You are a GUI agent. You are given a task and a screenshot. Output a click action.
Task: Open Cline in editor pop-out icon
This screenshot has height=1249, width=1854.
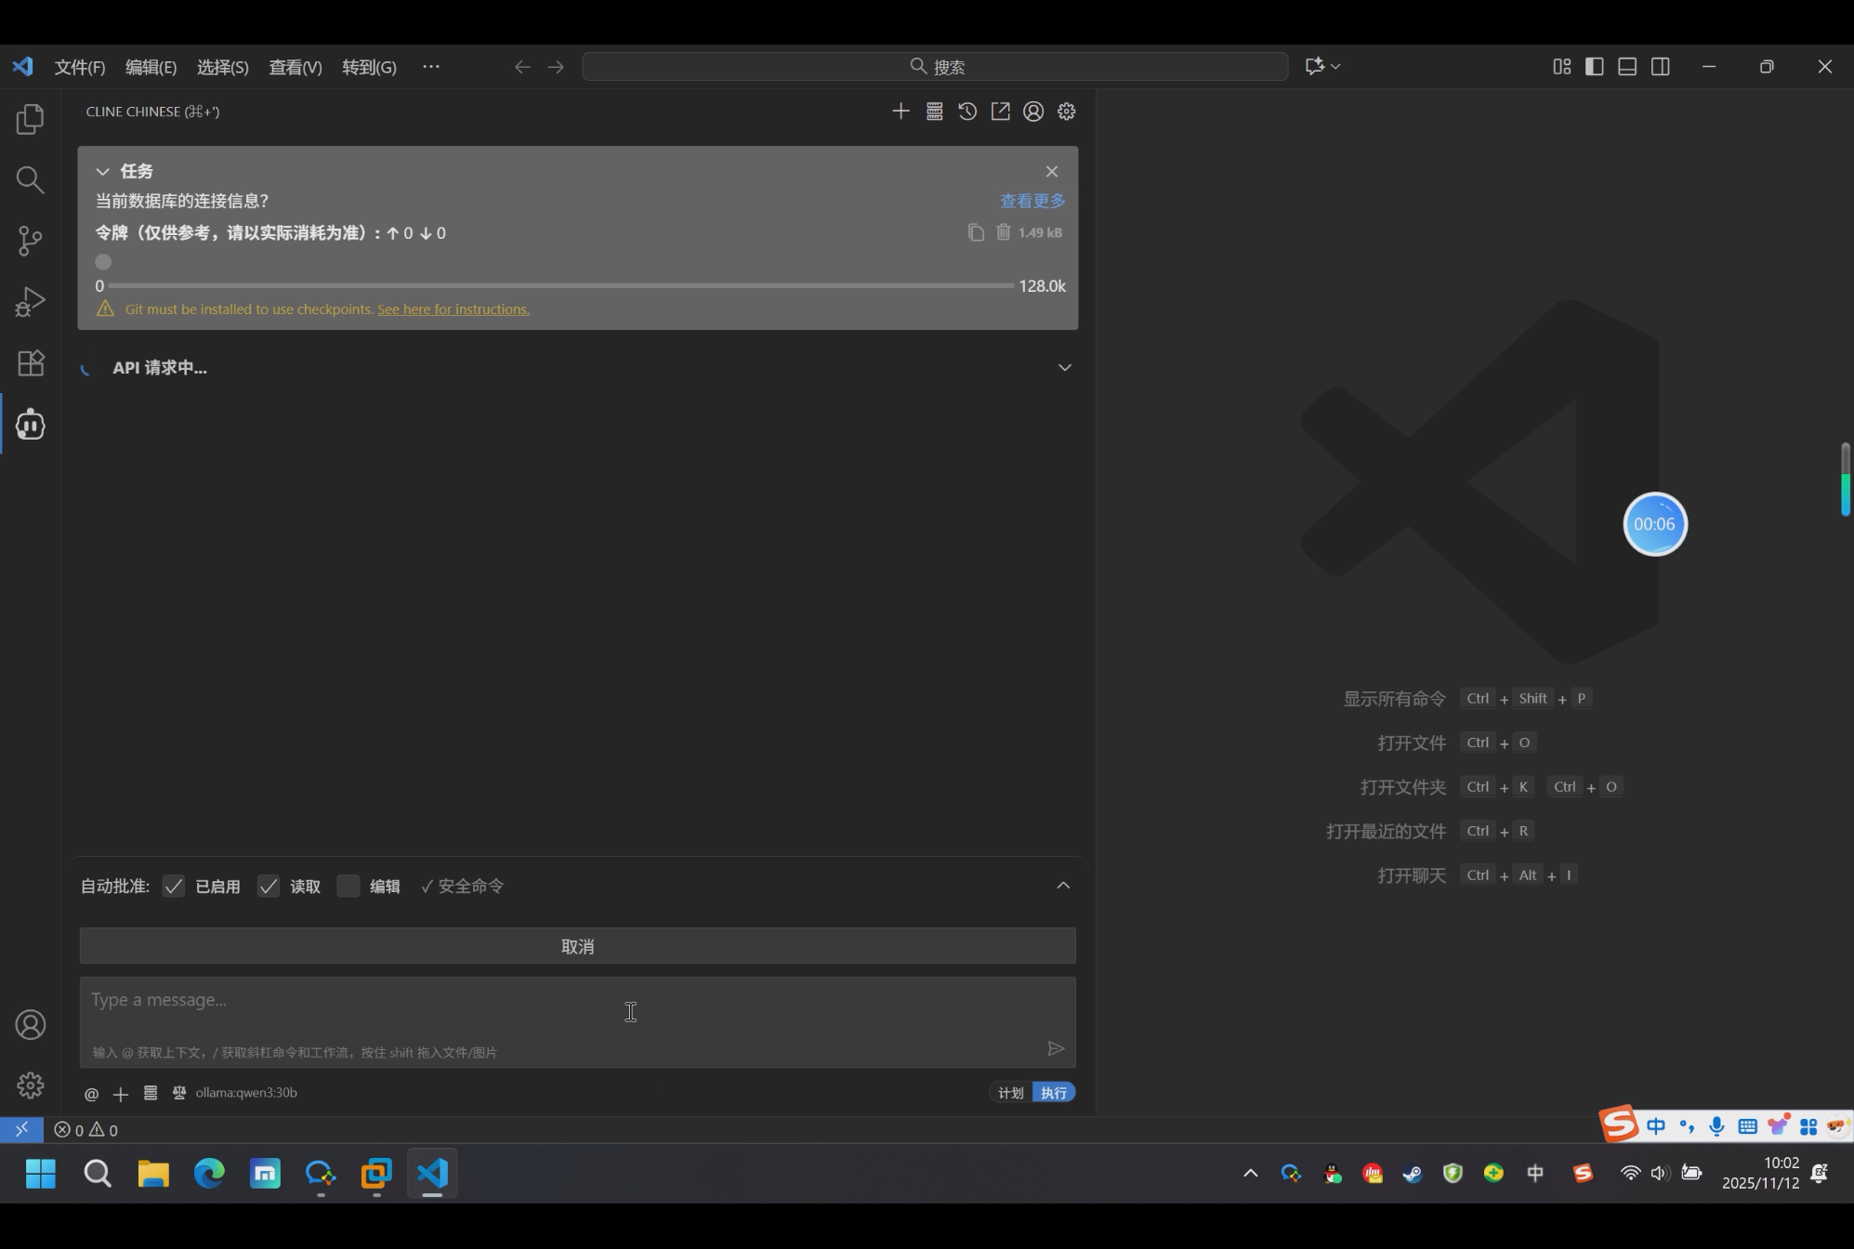[x=1000, y=112]
